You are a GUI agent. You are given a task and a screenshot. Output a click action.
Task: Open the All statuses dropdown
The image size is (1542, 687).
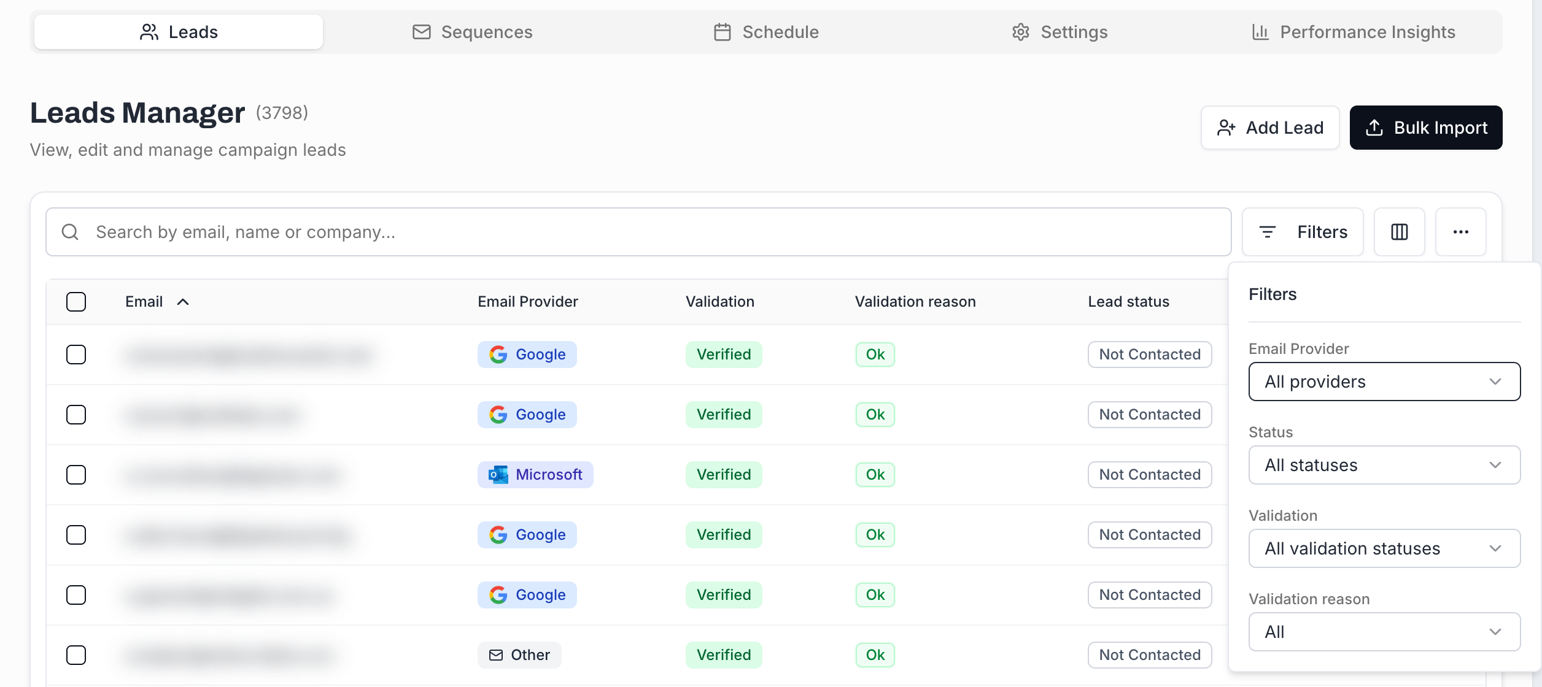1384,465
